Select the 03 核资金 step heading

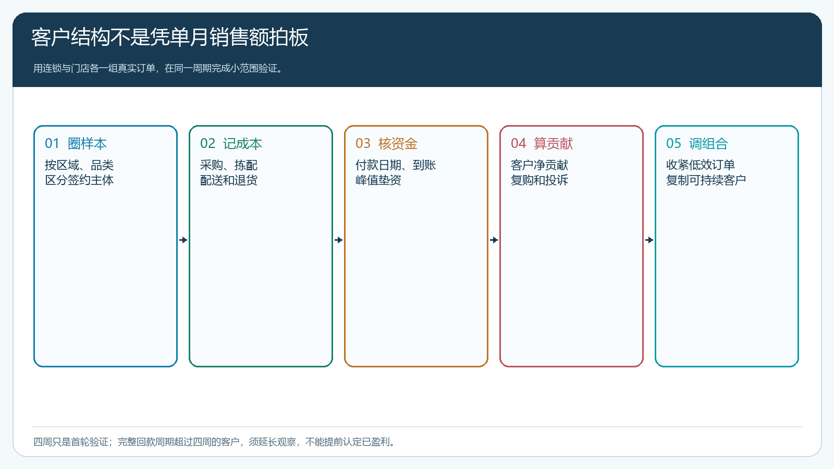pyautogui.click(x=386, y=143)
